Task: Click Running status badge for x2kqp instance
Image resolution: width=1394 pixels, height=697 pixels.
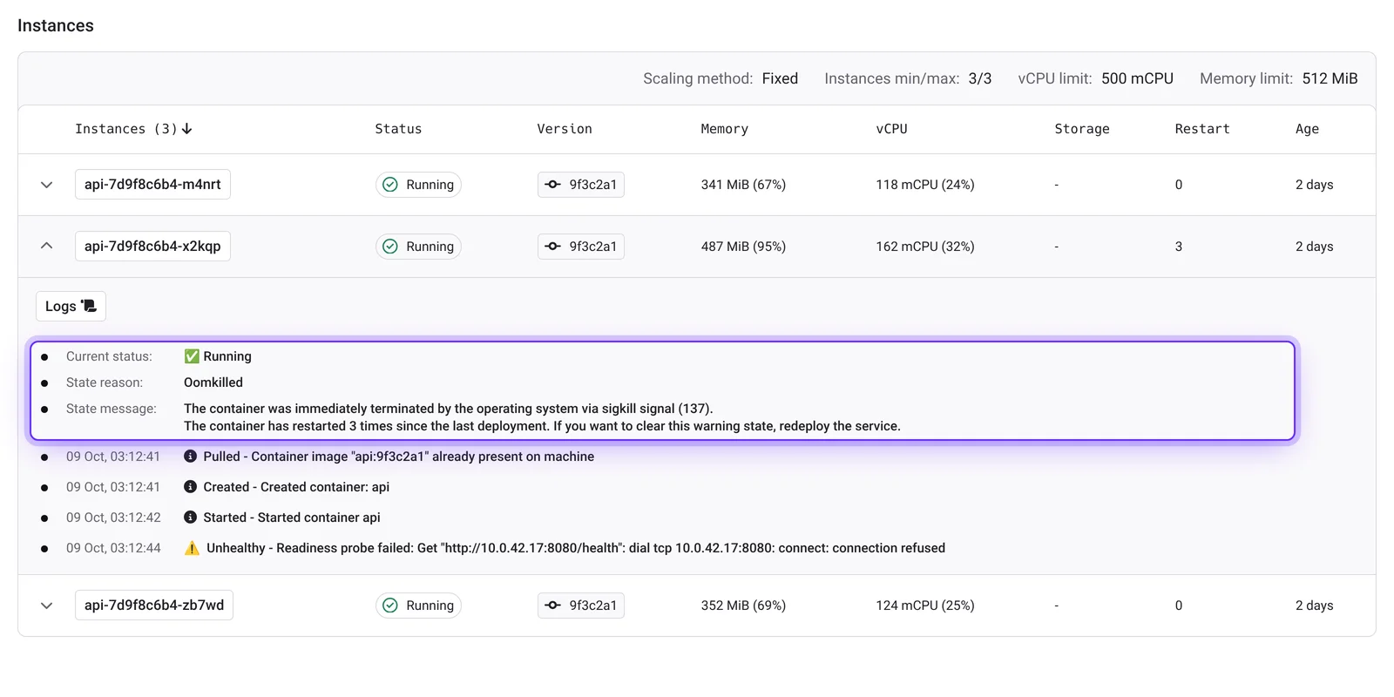Action: click(x=418, y=247)
